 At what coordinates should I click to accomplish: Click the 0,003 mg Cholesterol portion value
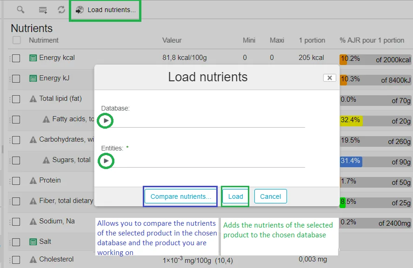pyautogui.click(x=313, y=259)
